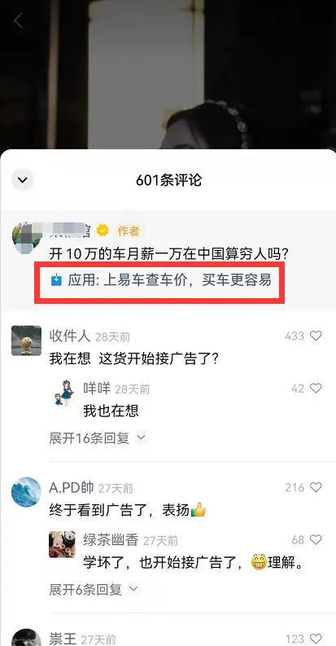The height and width of the screenshot is (646, 336).
Task: Like 收件人's comment with the heart icon
Action: tap(316, 336)
